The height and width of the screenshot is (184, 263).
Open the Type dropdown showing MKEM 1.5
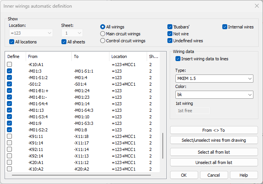(x=214, y=79)
